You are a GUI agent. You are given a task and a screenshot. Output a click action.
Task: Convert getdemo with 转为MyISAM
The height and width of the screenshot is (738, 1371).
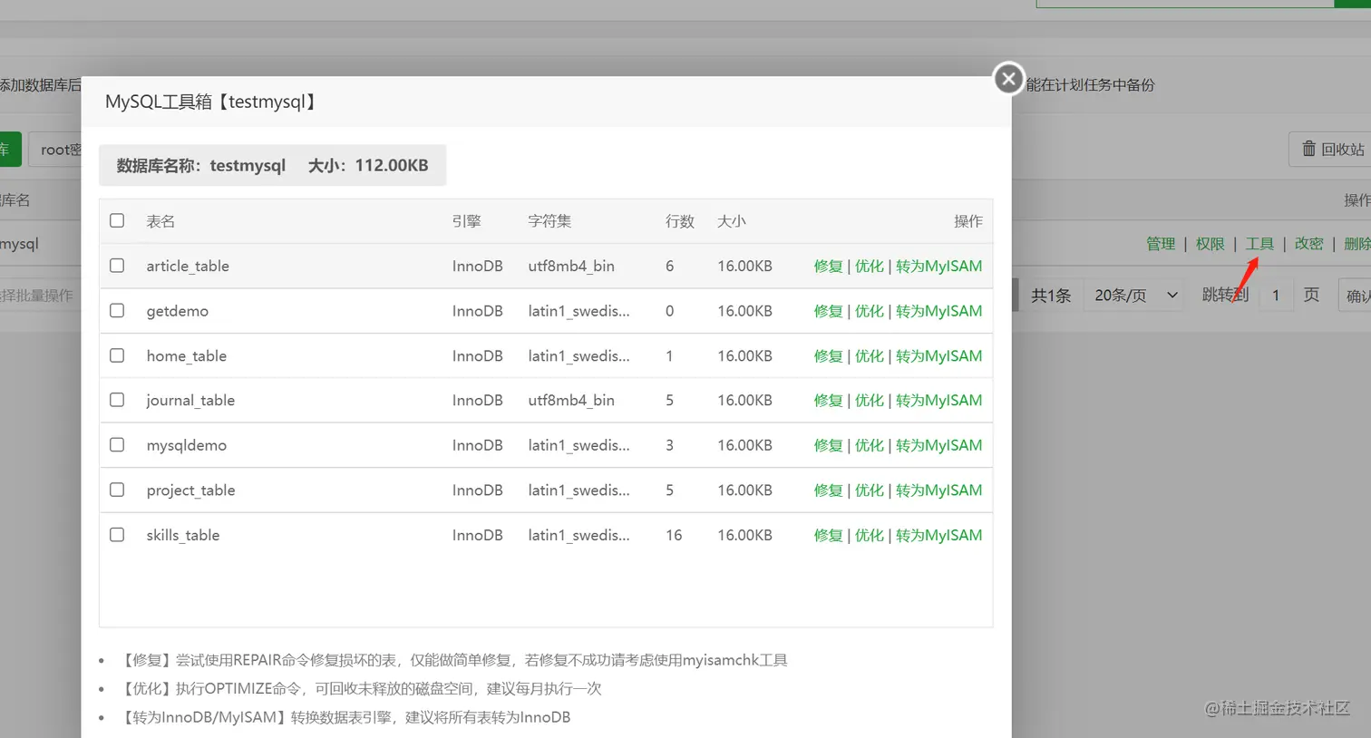pos(938,311)
